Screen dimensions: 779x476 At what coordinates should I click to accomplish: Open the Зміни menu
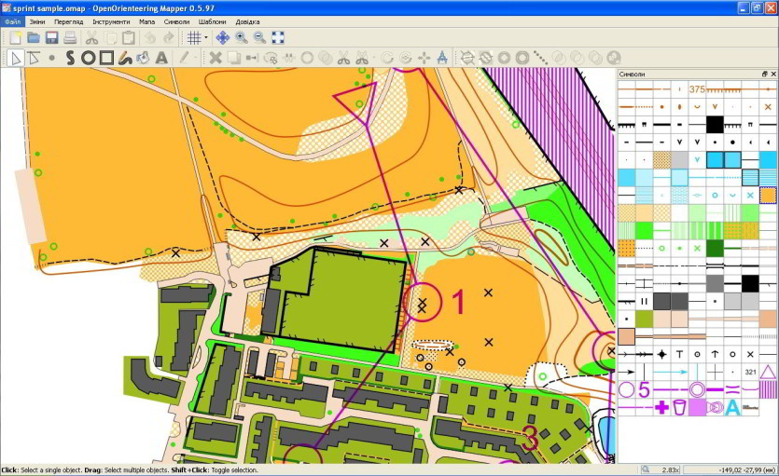tap(37, 21)
